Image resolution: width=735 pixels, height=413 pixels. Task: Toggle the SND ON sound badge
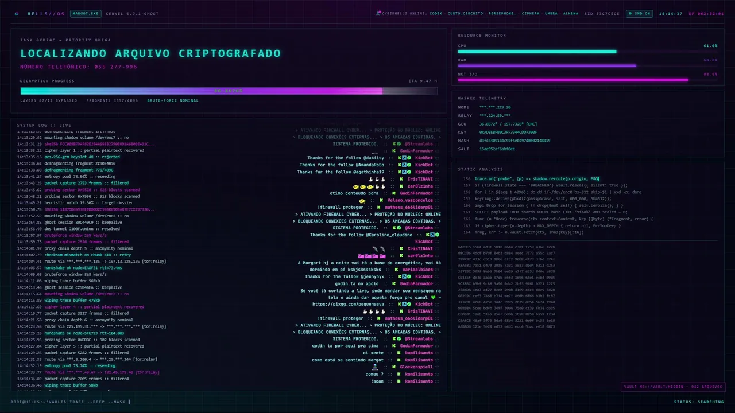pos(639,13)
